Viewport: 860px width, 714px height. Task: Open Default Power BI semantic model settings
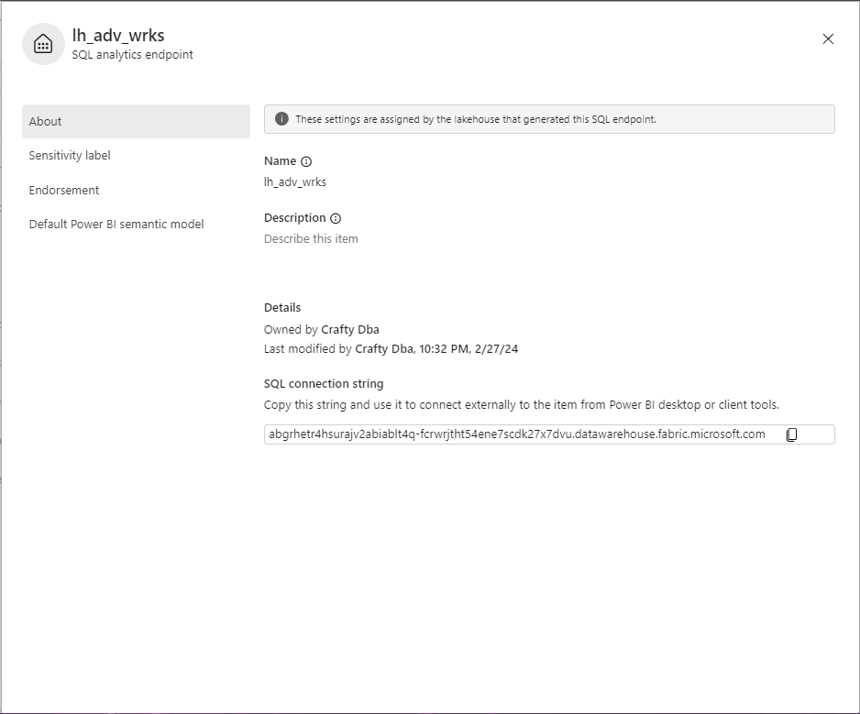[116, 225]
